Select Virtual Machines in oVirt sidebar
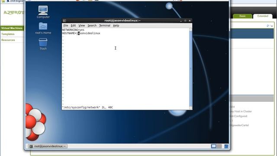Screen dimensions: 277x156 [x=12, y=28]
